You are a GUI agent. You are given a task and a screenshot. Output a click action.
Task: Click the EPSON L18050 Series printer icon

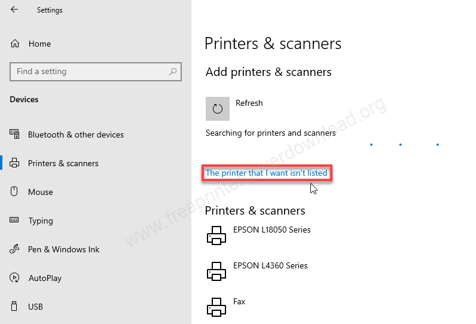(216, 236)
